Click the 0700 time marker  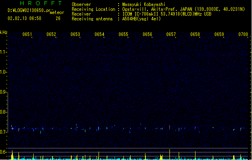[243, 34]
